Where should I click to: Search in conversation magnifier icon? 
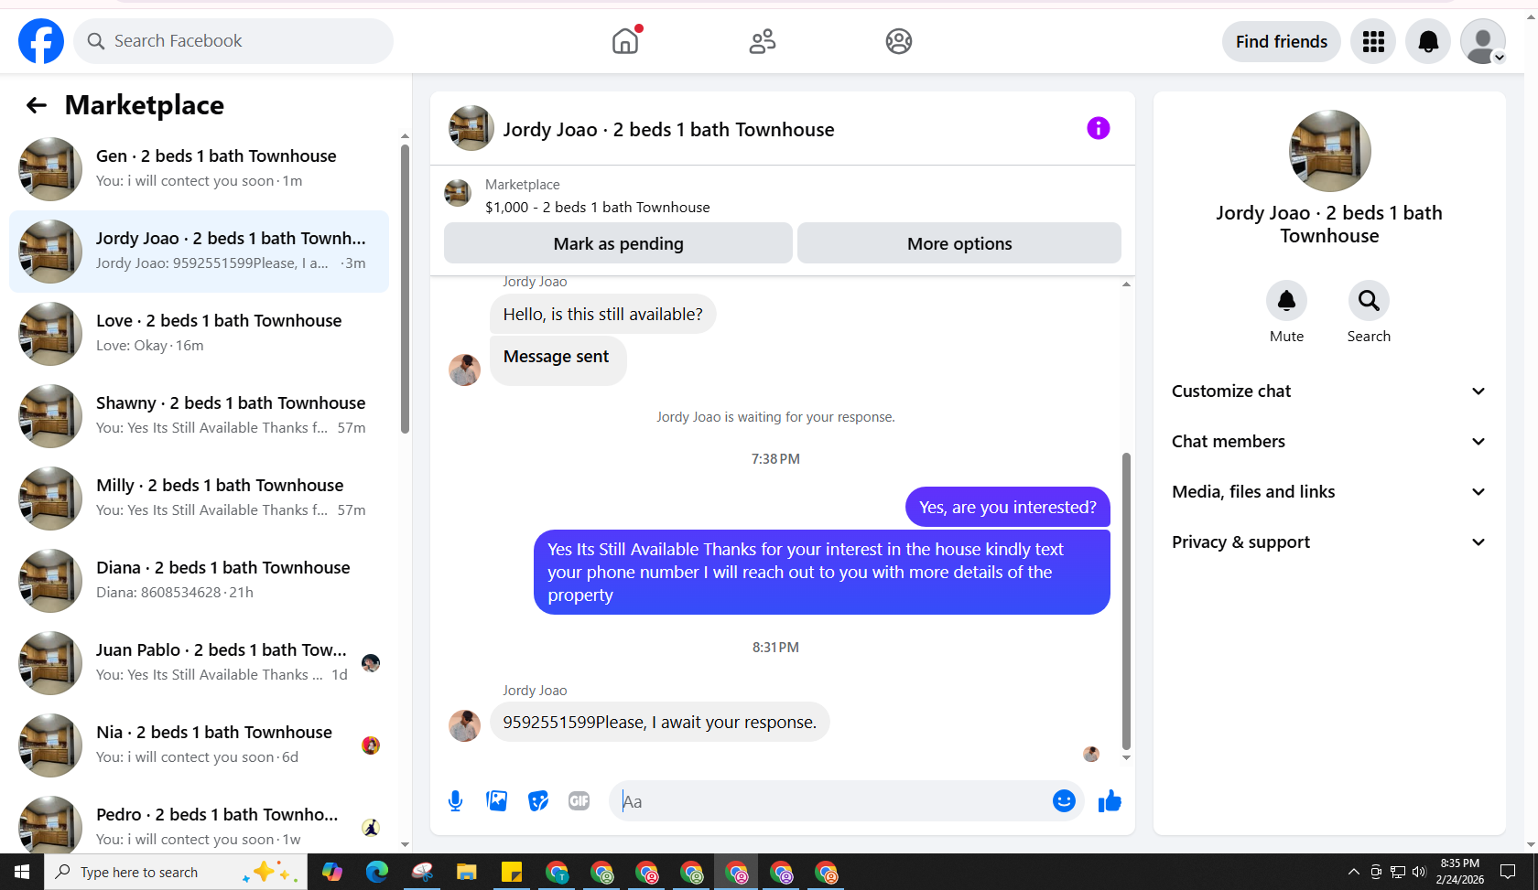coord(1369,300)
